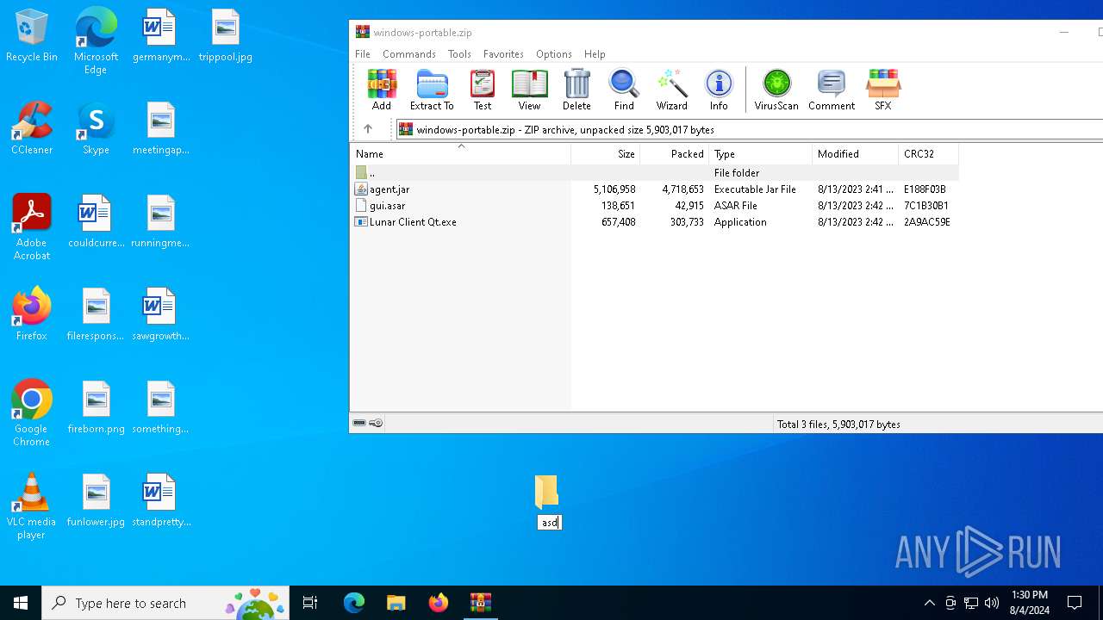Select the agent.jar file row
The image size is (1103, 620).
[653, 189]
